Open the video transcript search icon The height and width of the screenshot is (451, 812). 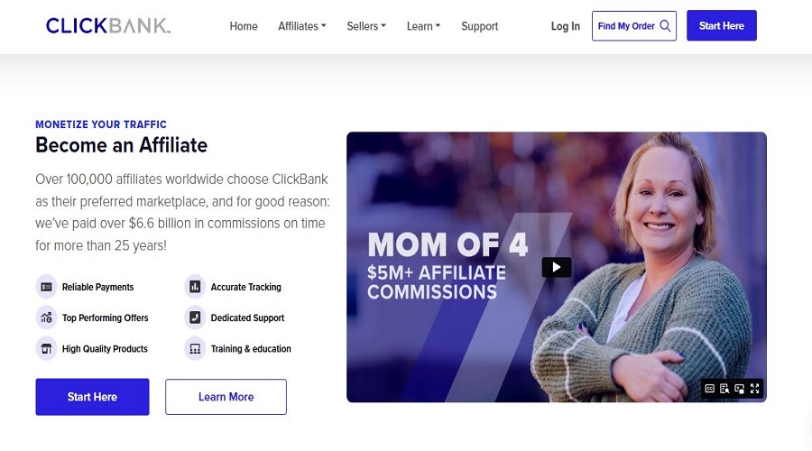pos(724,389)
